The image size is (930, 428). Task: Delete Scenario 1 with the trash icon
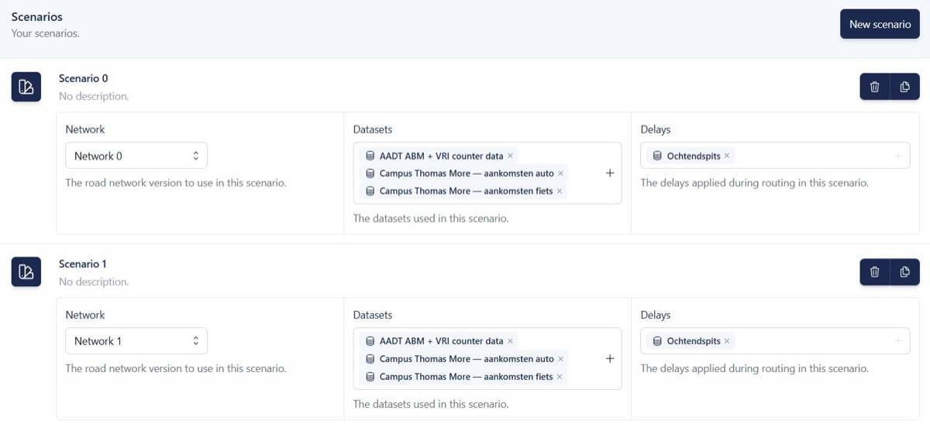click(x=875, y=272)
